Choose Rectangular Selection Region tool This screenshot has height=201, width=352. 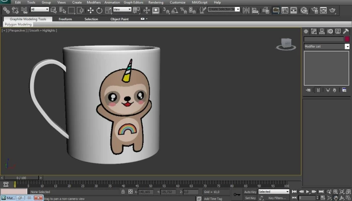tap(71, 10)
